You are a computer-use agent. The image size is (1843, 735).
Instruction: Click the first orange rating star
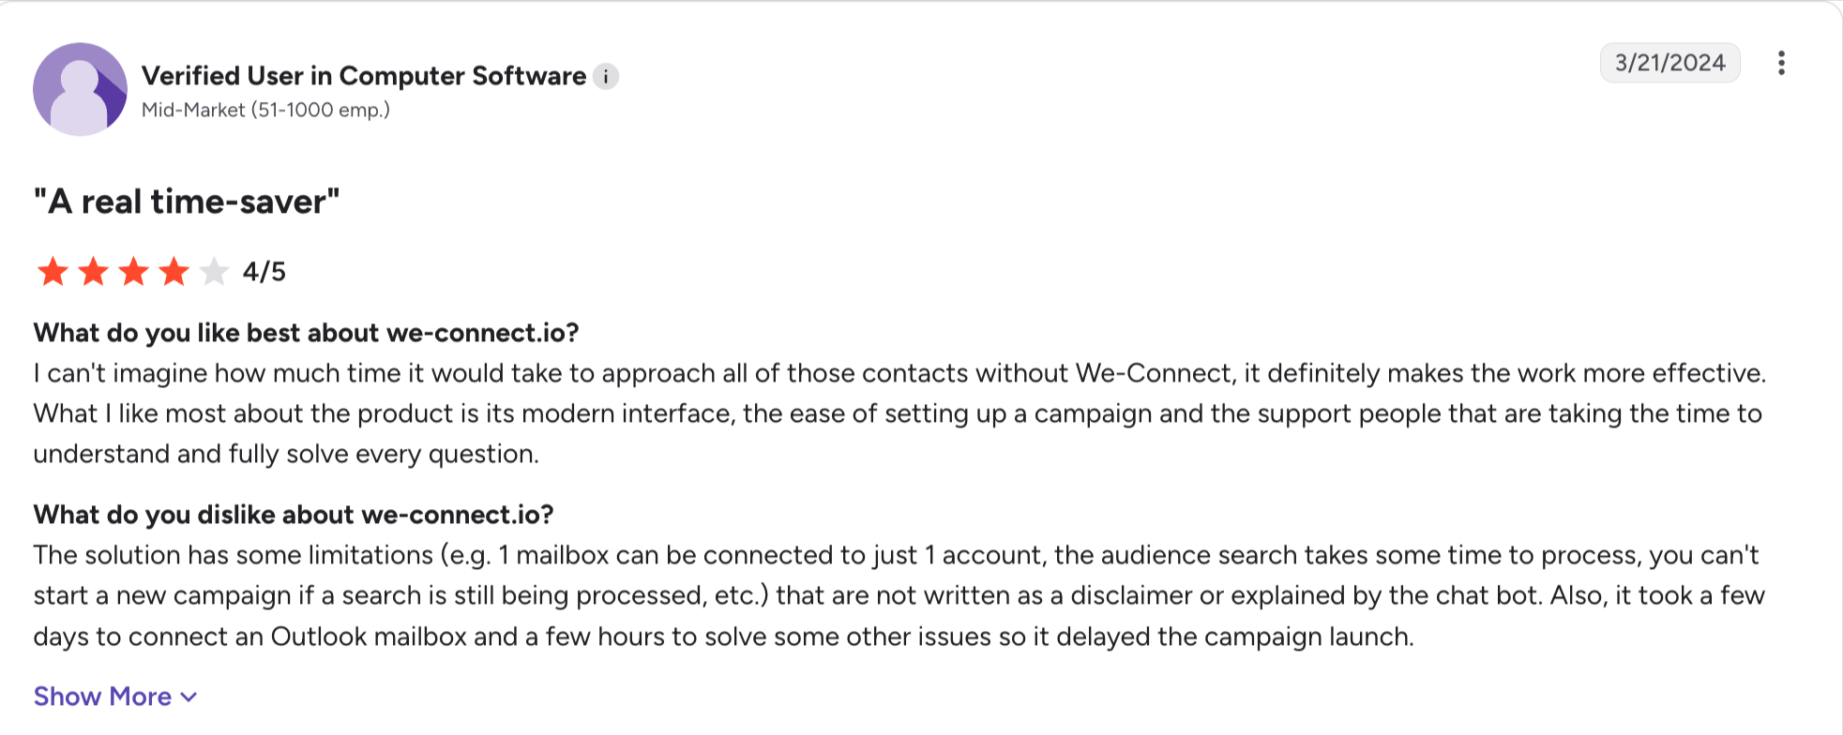(53, 272)
